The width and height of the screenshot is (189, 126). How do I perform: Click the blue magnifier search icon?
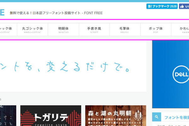tap(157, 117)
